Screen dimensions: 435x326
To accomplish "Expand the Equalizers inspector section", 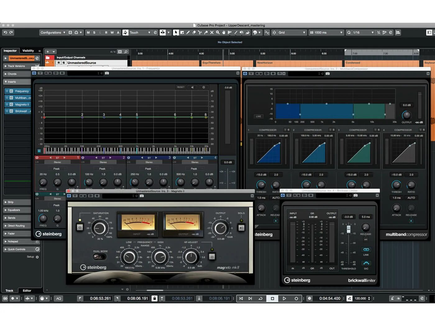I will click(17, 210).
